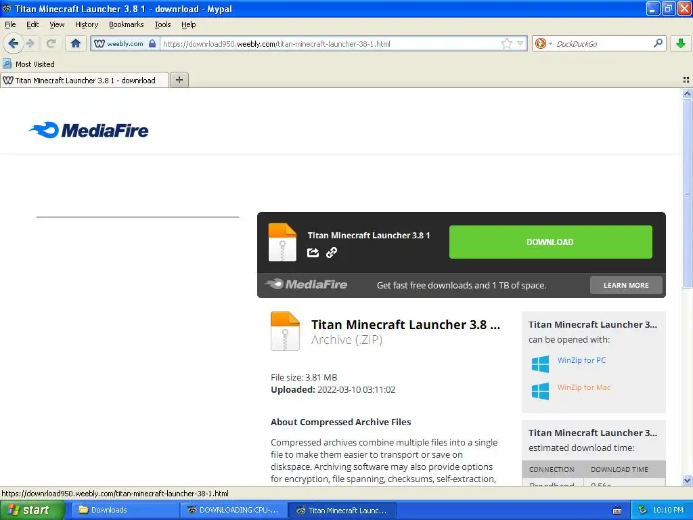Click the Titan Minecraft Launc… taskbar button
The width and height of the screenshot is (693, 520).
coord(342,510)
